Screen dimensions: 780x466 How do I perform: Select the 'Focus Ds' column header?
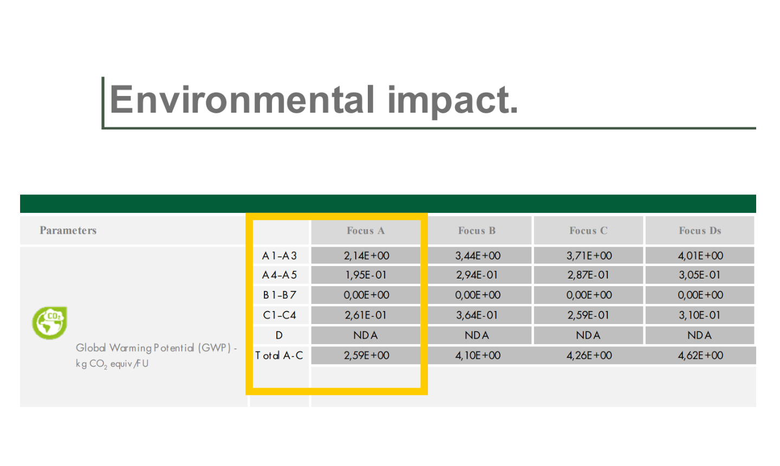pyautogui.click(x=700, y=231)
